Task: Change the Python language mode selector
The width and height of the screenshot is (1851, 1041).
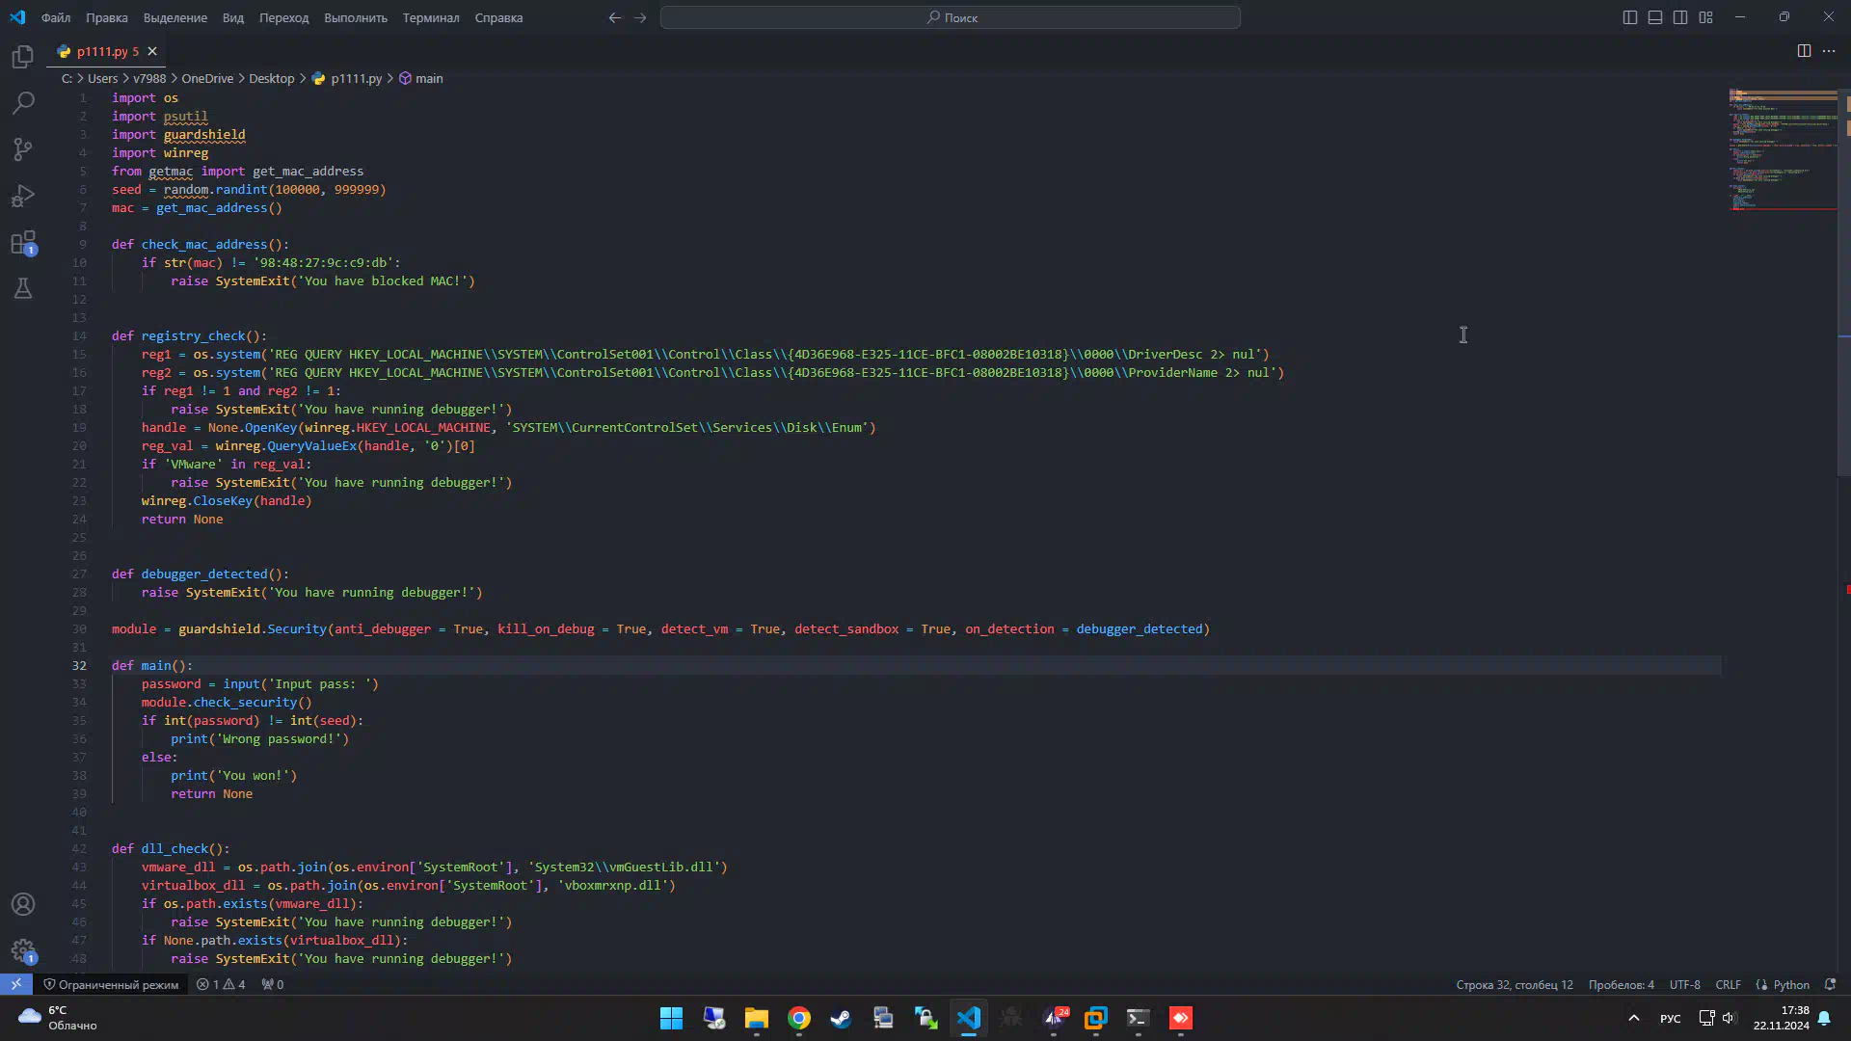Action: click(1791, 984)
